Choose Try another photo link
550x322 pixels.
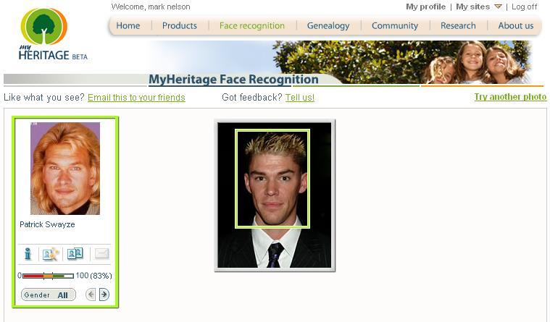[510, 97]
